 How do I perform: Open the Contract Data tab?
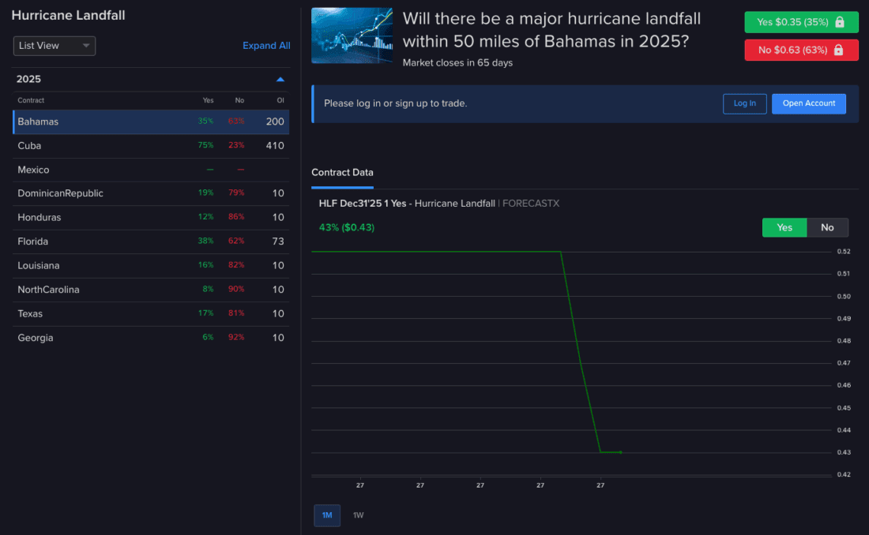[x=342, y=172]
